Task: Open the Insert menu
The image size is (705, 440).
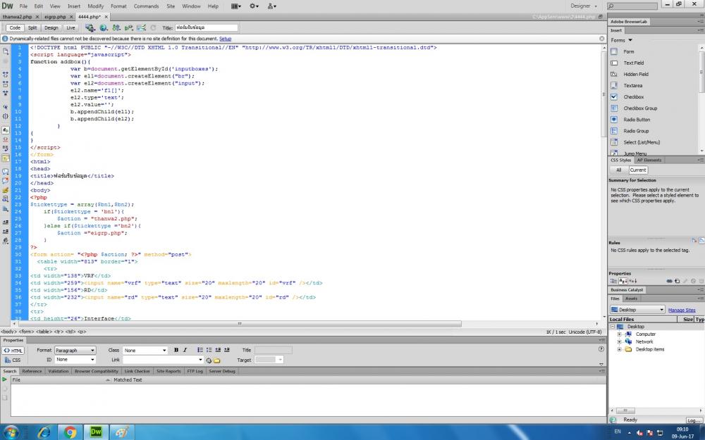Action: click(x=74, y=6)
